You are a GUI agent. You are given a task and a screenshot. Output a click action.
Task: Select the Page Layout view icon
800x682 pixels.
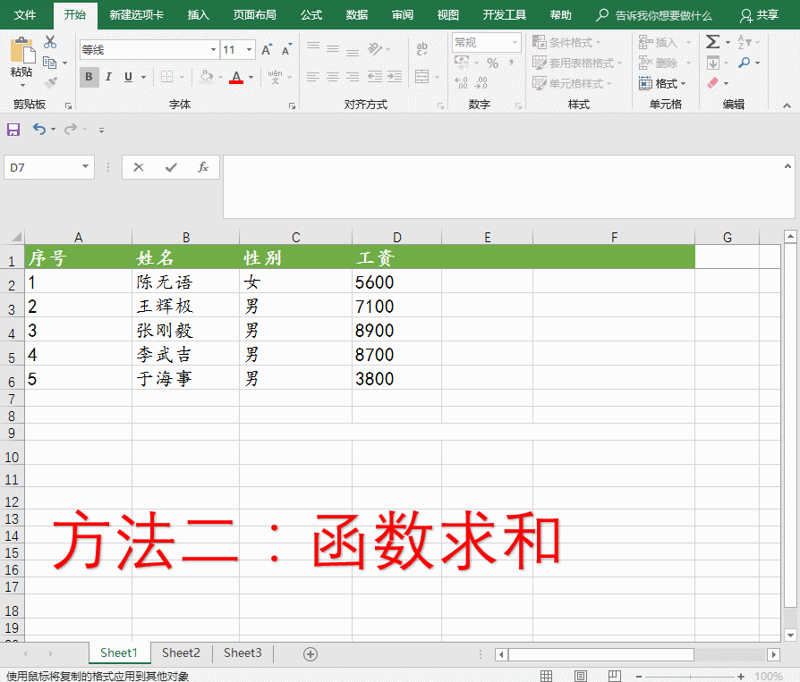pyautogui.click(x=581, y=676)
